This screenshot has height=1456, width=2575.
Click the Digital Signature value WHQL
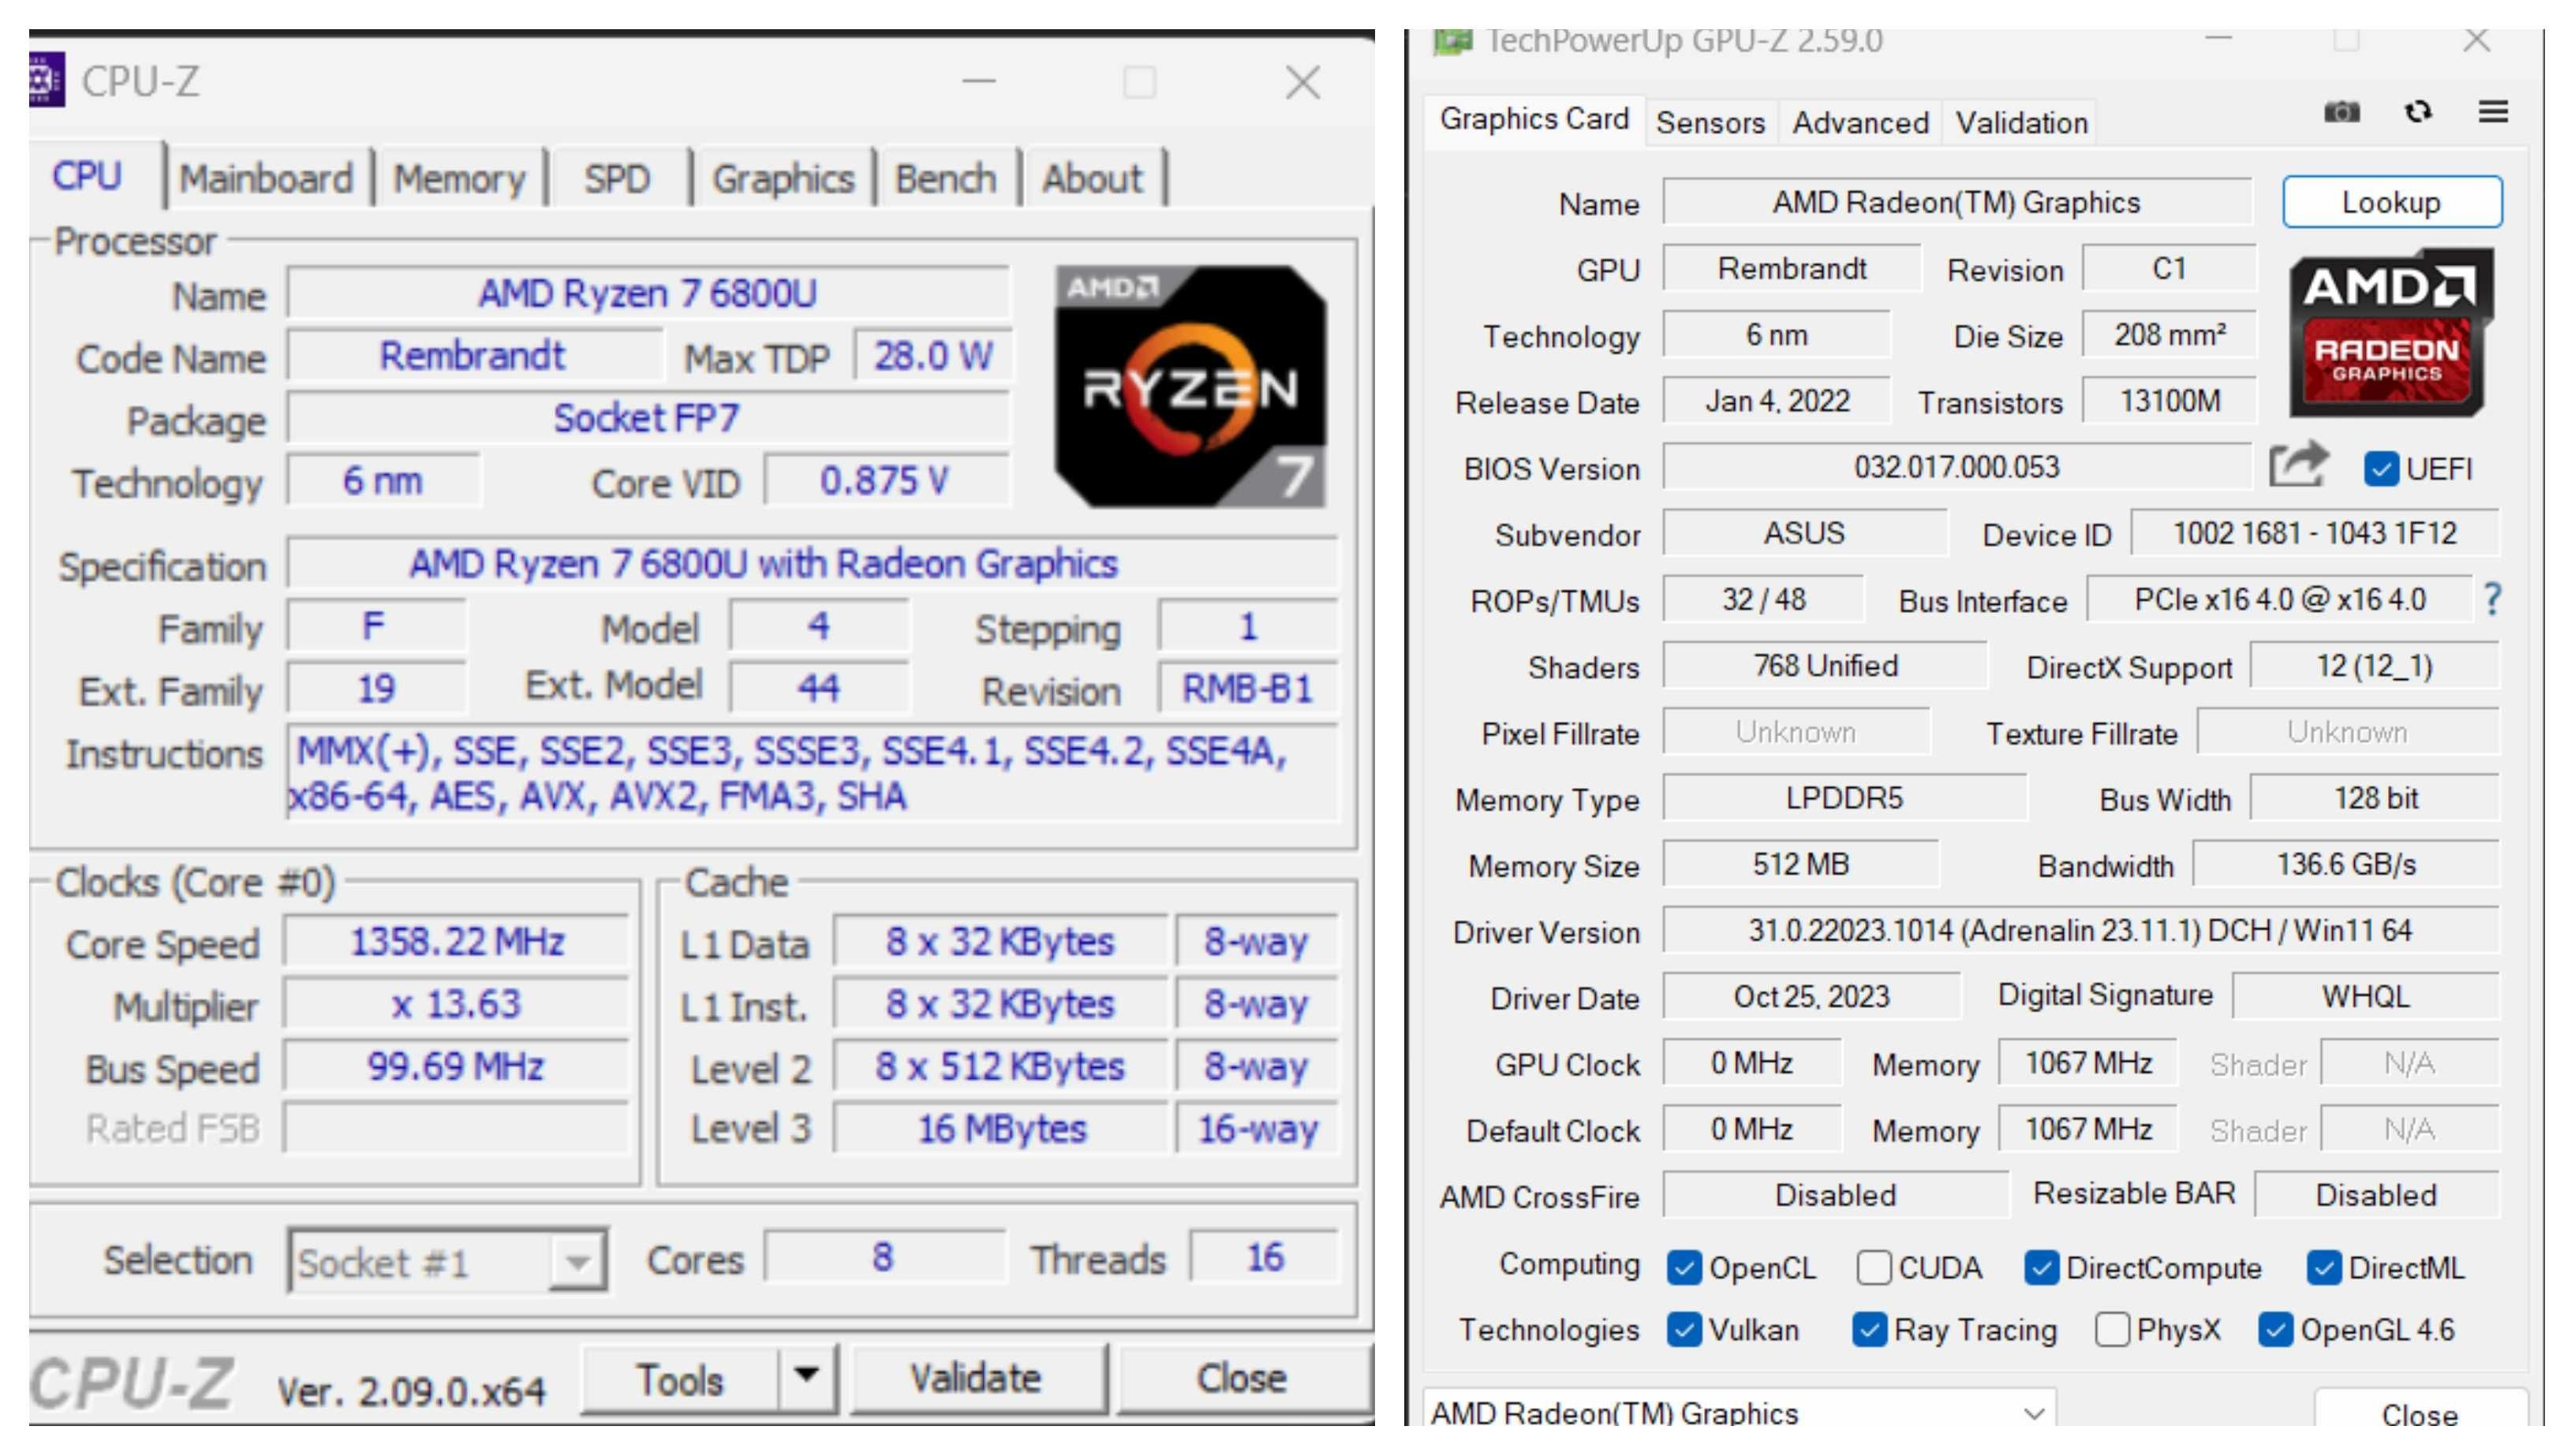tap(2365, 997)
